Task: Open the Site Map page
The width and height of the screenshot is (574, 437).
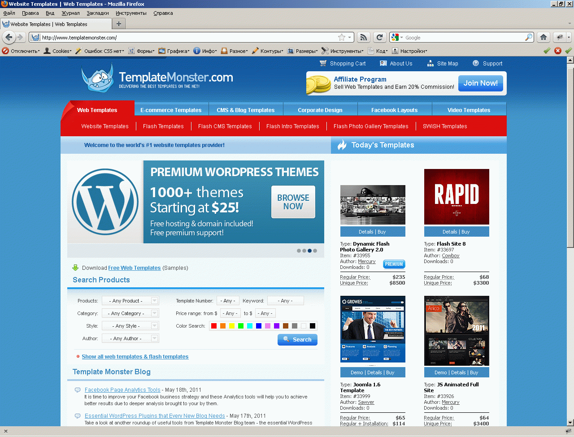Action: (x=443, y=64)
